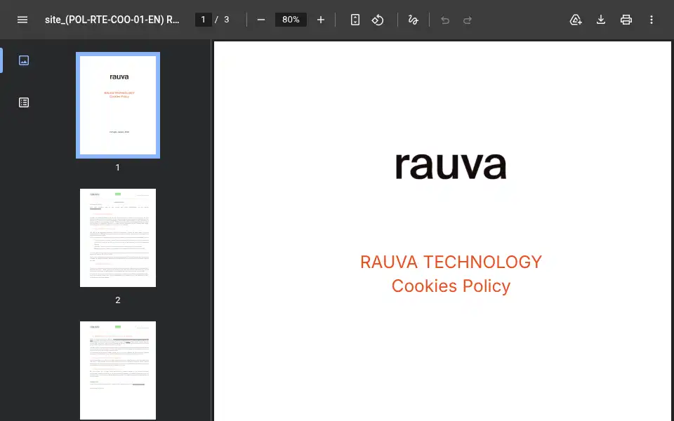This screenshot has width=674, height=421.
Task: Download the PDF file
Action: (x=601, y=20)
